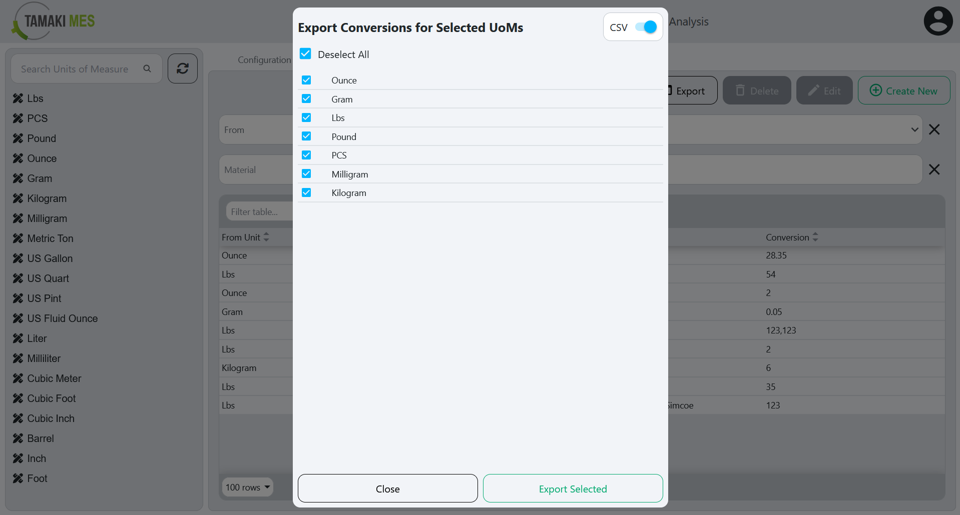Click the trash icon on the Delete button
This screenshot has height=515, width=960.
click(x=740, y=90)
